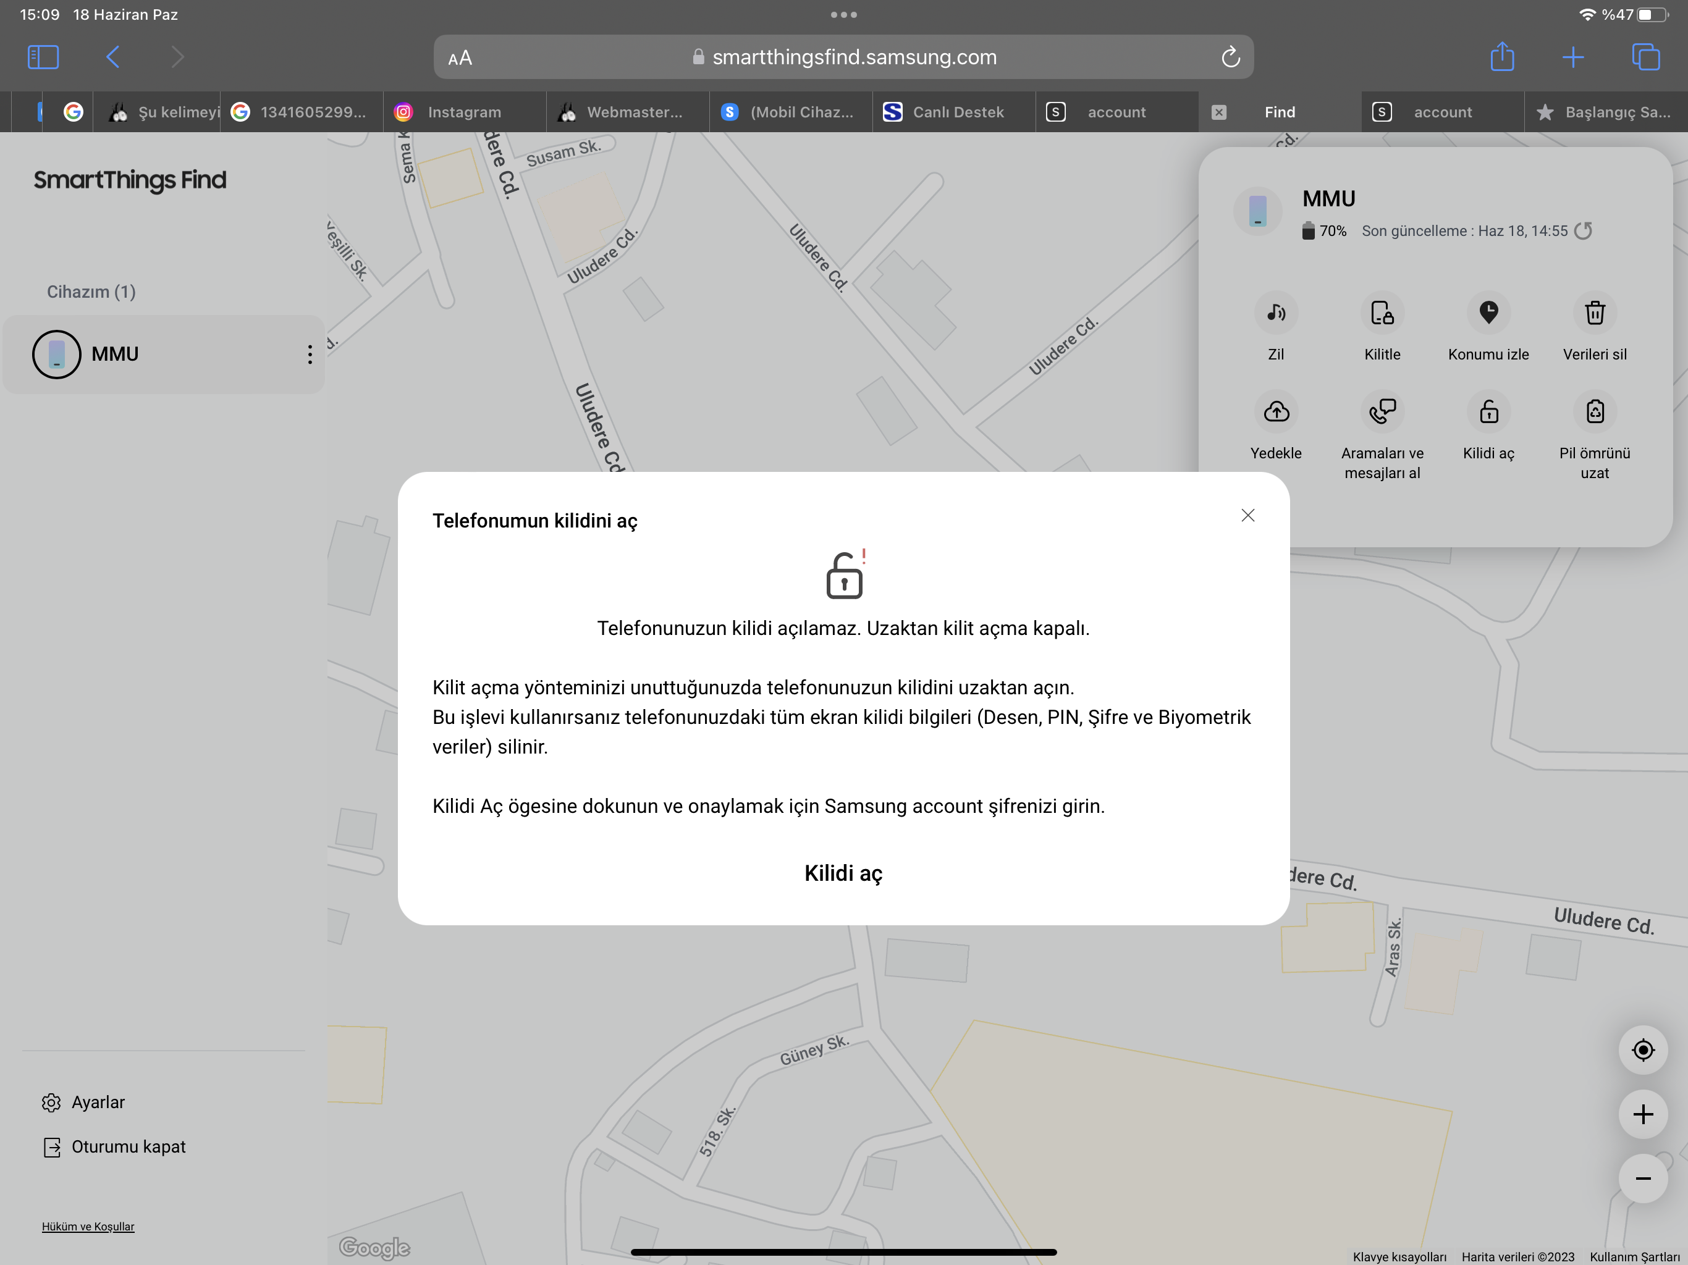Image resolution: width=1688 pixels, height=1265 pixels.
Task: Zoom in on the map
Action: tap(1642, 1115)
